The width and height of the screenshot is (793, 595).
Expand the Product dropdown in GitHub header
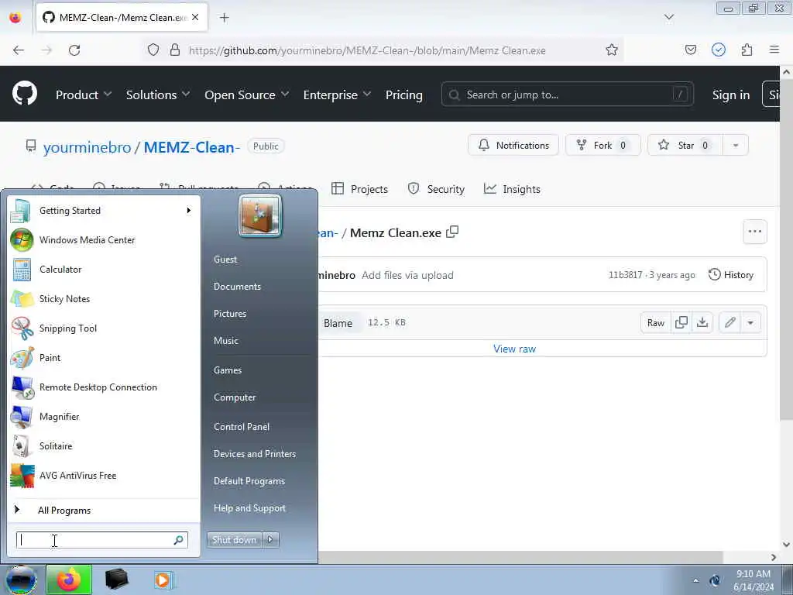point(84,95)
